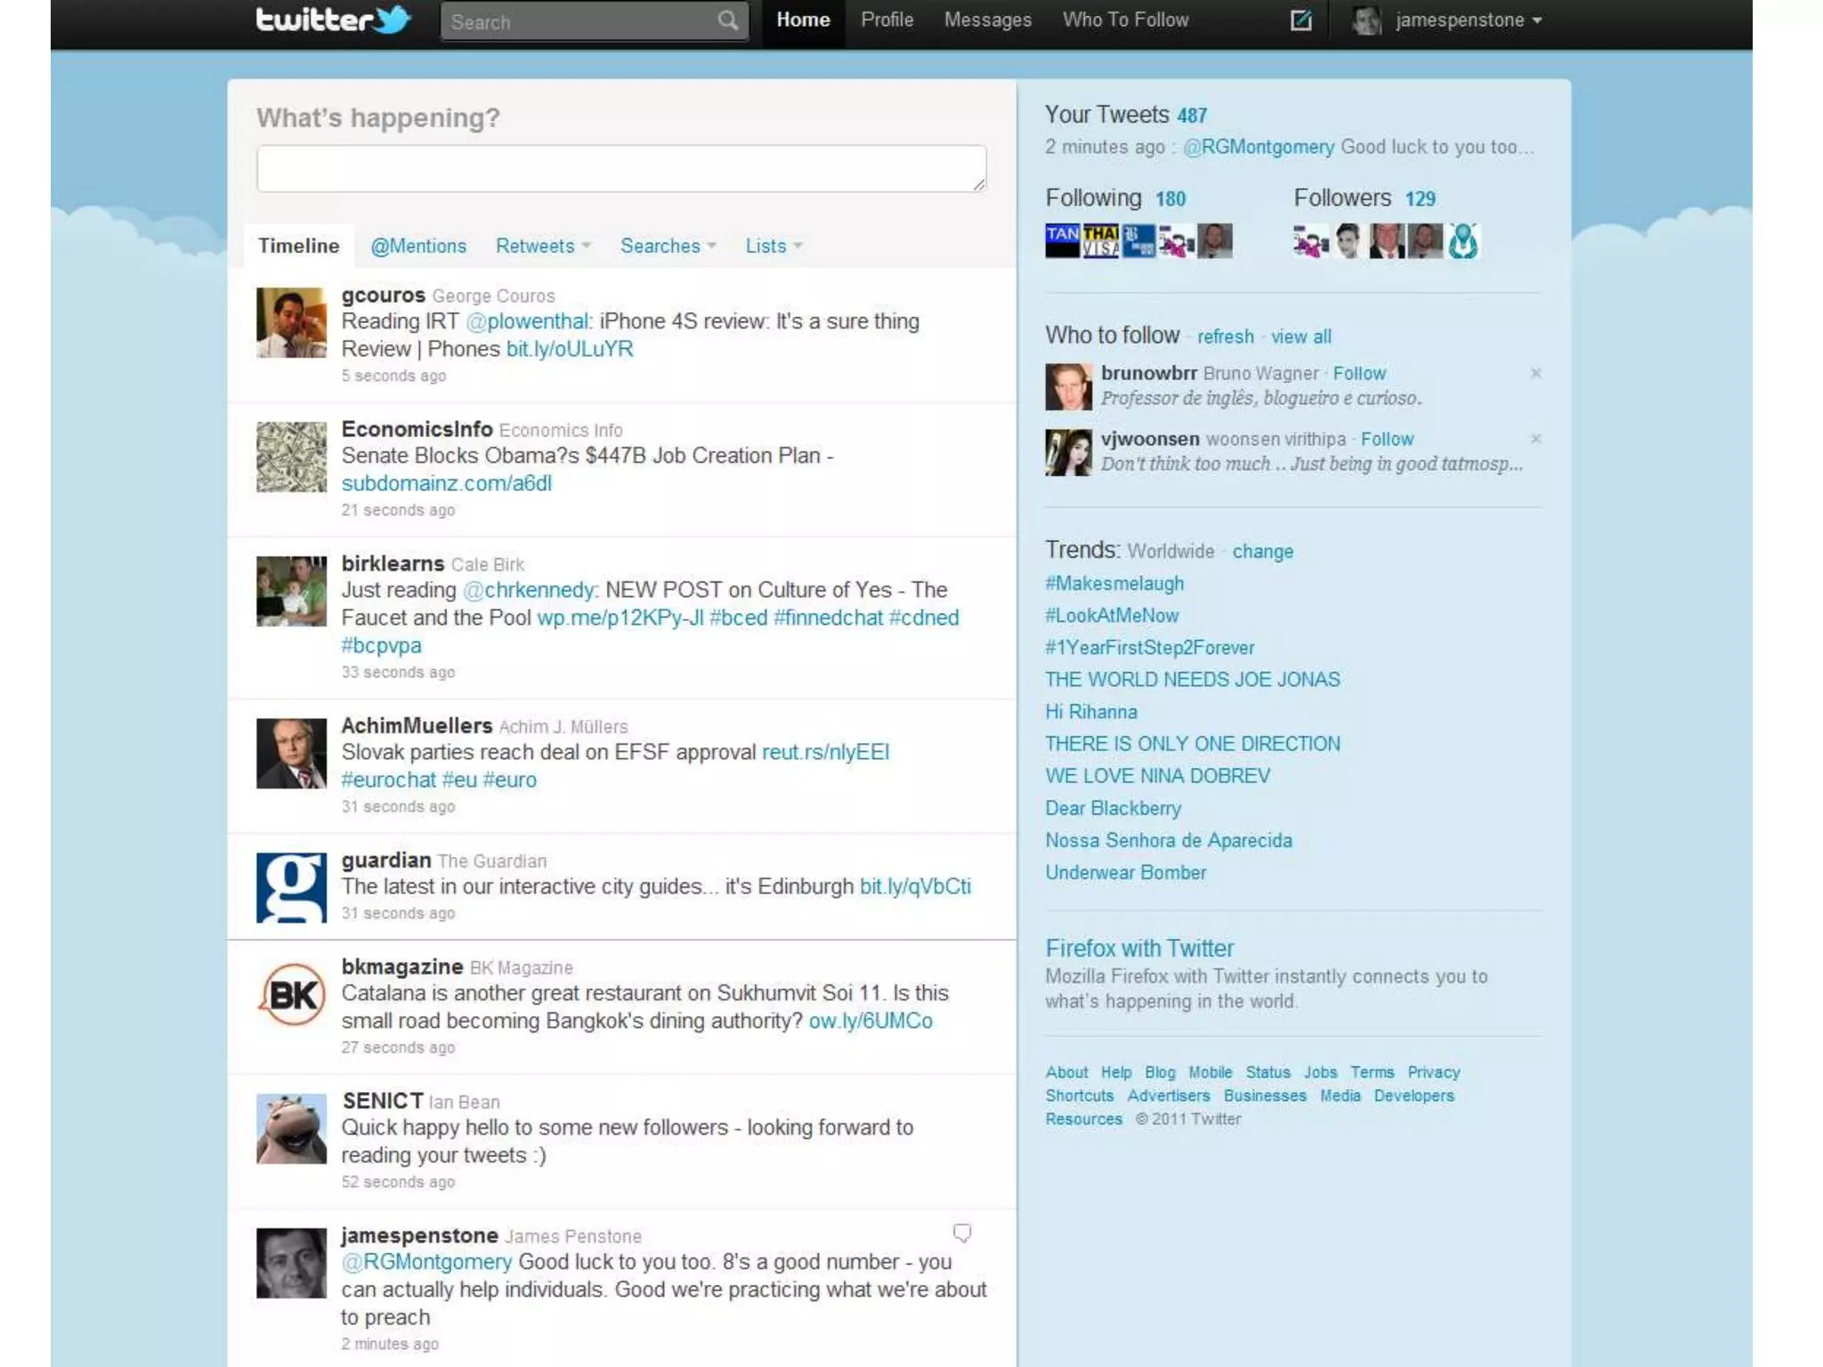This screenshot has width=1823, height=1367.
Task: Click the reply icon on jamespenstone's tweet
Action: coord(962,1233)
